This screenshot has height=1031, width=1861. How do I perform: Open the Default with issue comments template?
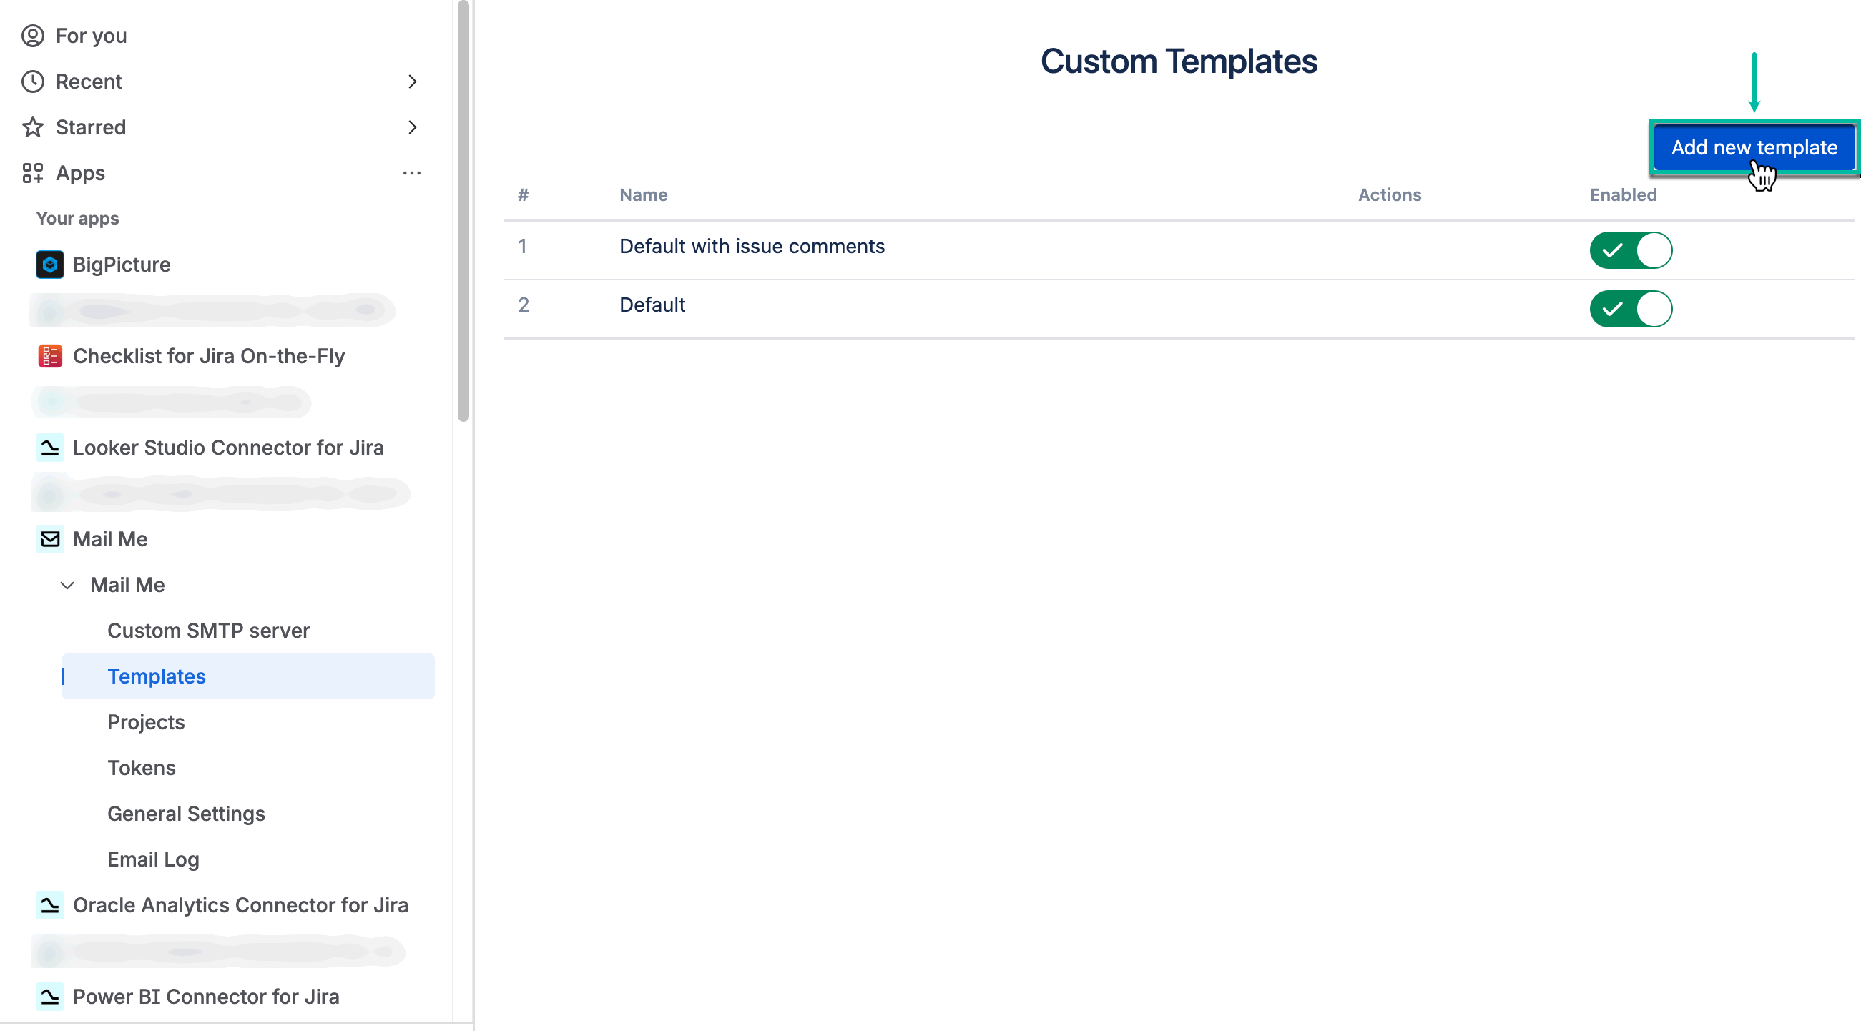tap(751, 246)
